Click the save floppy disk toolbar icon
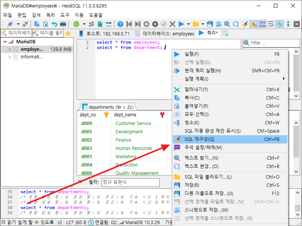The image size is (302, 226). [x=210, y=24]
